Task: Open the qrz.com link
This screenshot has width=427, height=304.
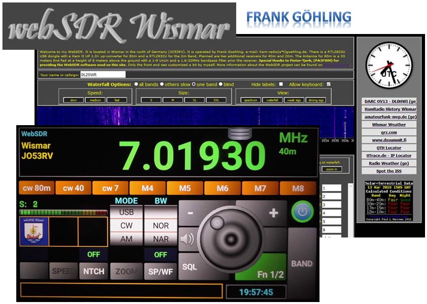Action: (x=389, y=132)
